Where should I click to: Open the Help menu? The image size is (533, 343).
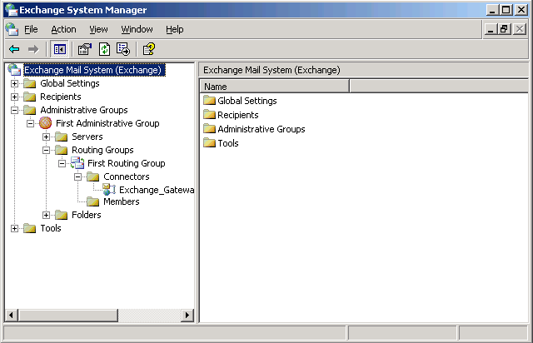[x=175, y=30]
